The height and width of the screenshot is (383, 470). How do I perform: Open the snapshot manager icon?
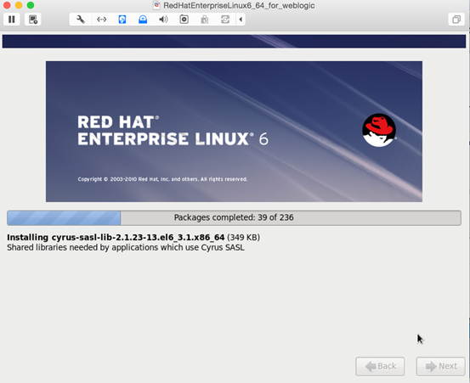point(32,20)
